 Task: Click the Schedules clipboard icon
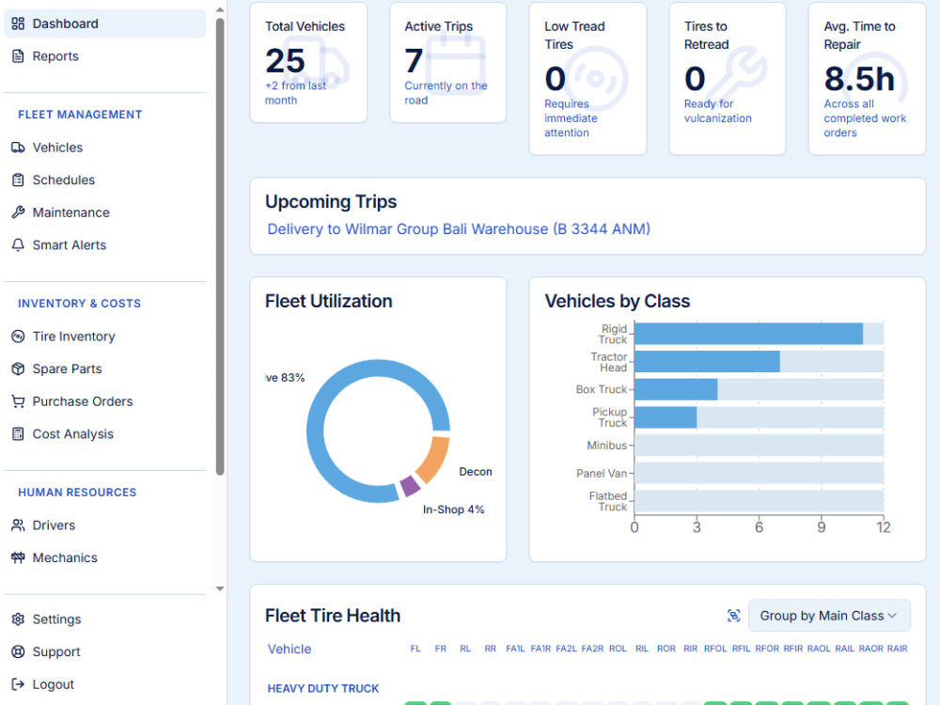coord(18,180)
